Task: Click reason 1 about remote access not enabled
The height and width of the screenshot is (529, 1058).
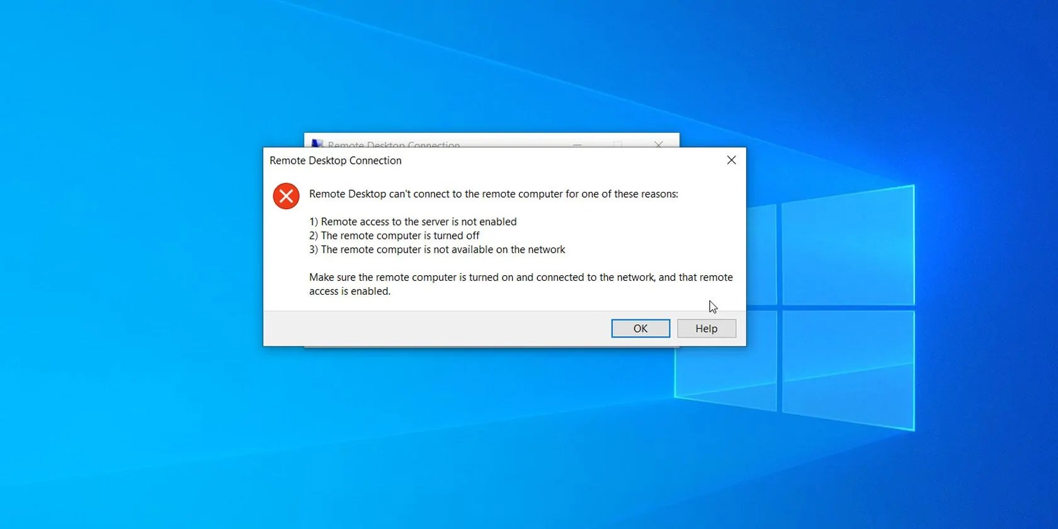Action: click(413, 222)
